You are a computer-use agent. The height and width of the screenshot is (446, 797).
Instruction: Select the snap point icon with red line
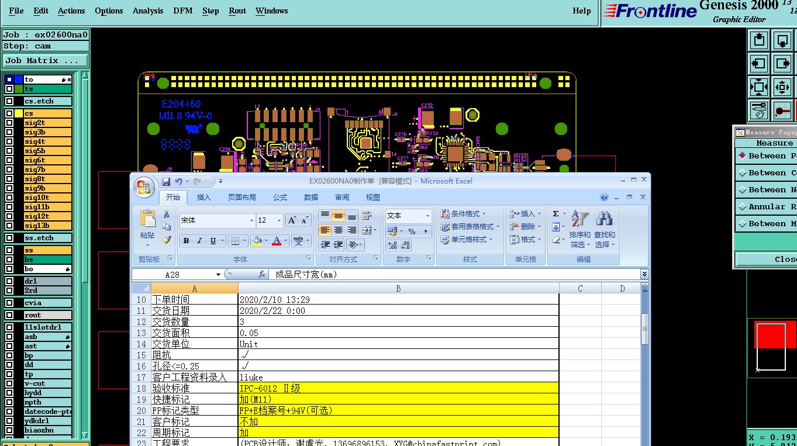(x=782, y=110)
